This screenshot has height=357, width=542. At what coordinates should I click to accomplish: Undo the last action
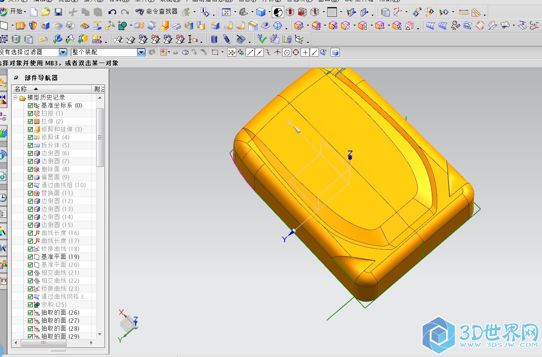[x=112, y=12]
